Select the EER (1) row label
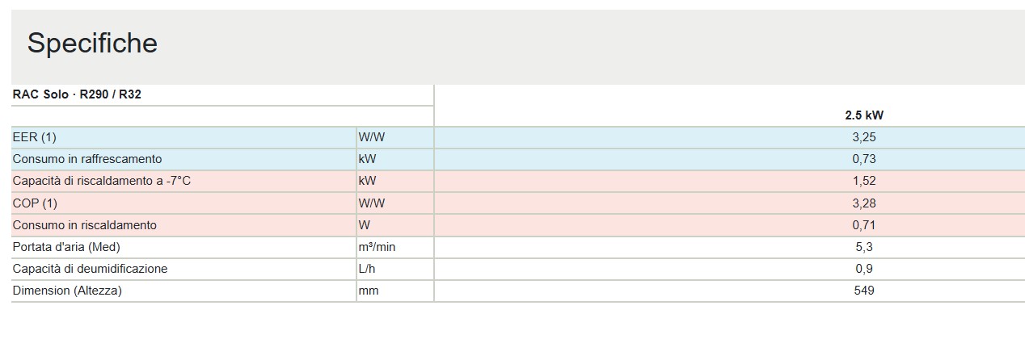This screenshot has height=339, width=1025. [x=35, y=137]
